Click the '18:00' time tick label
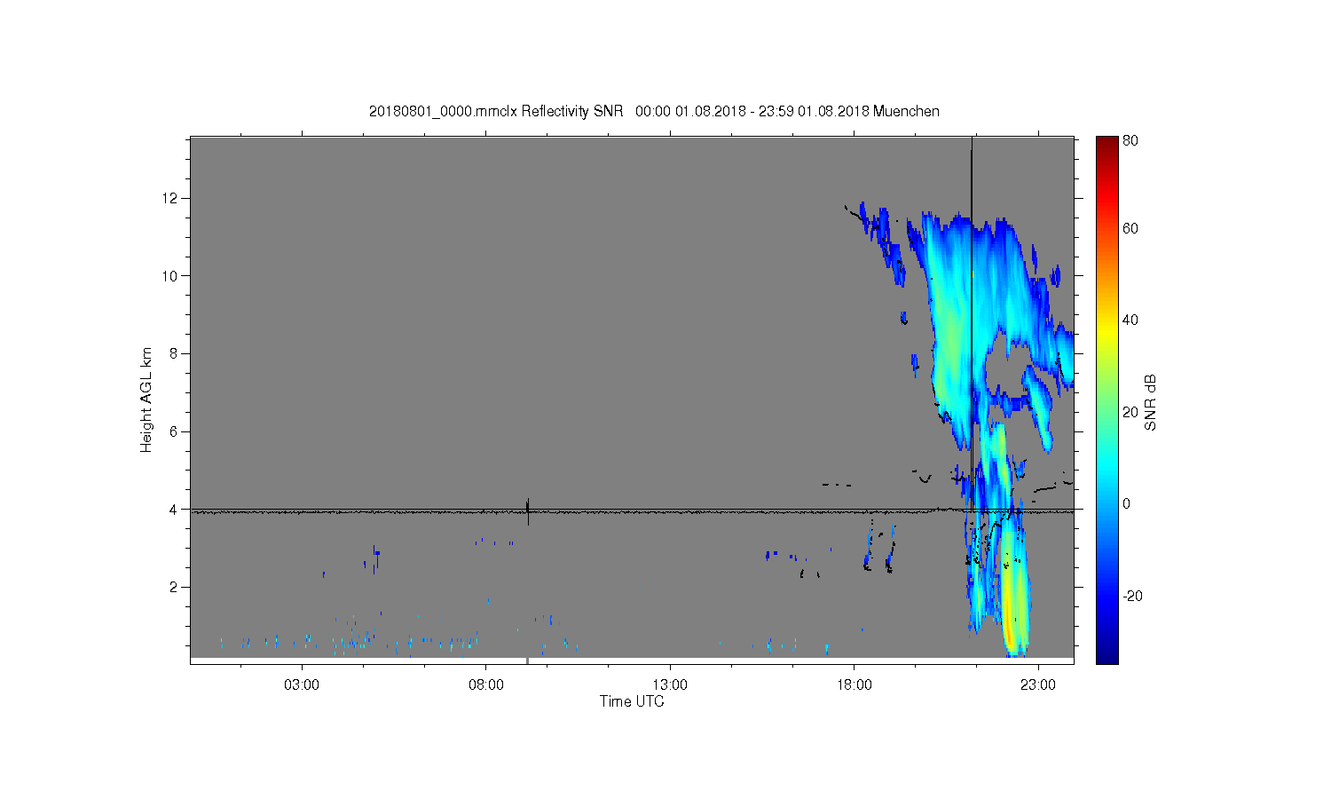The image size is (1331, 799). point(855,684)
